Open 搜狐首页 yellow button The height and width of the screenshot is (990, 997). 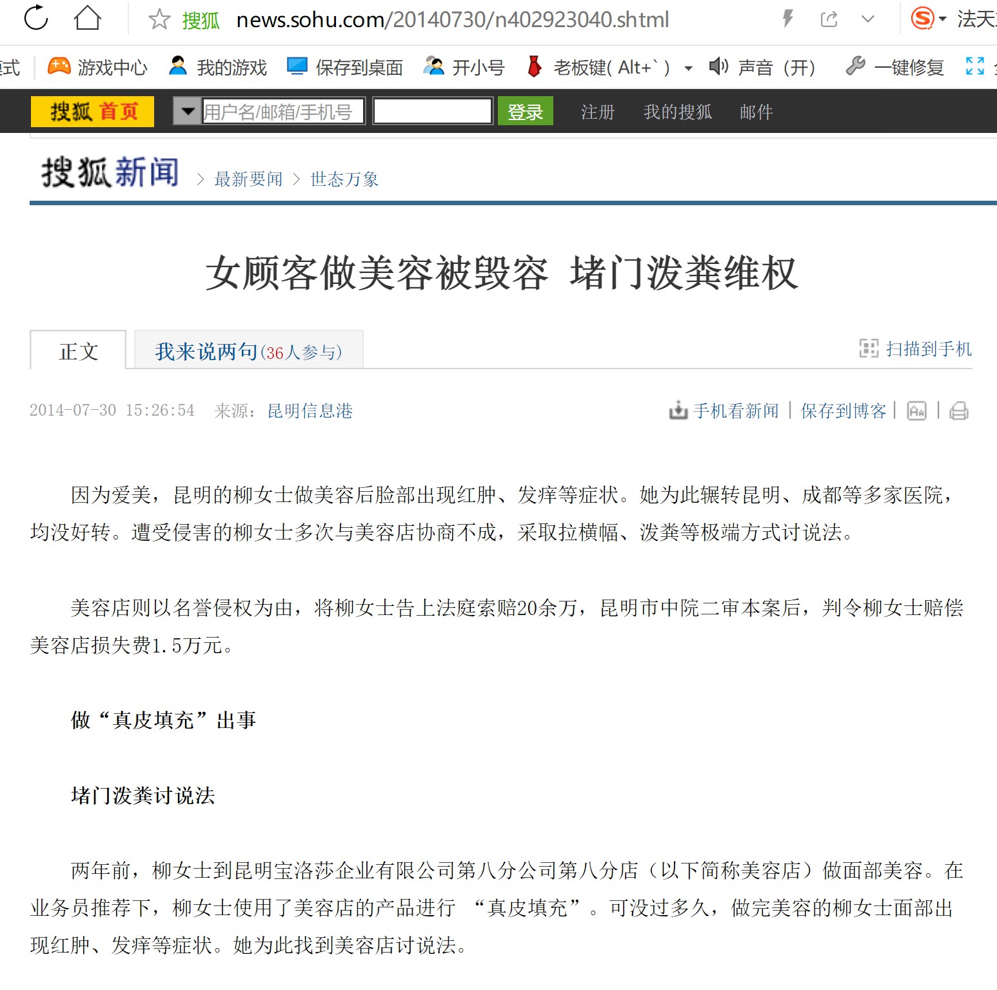pos(92,111)
